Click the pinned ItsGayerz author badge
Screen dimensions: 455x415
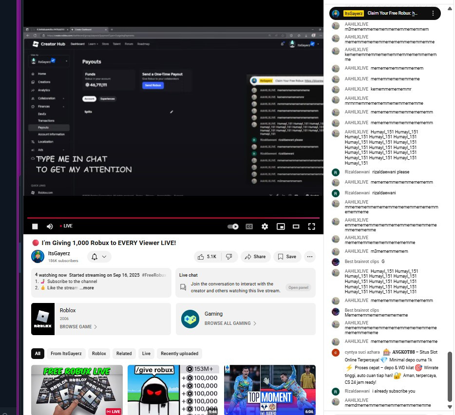[354, 13]
